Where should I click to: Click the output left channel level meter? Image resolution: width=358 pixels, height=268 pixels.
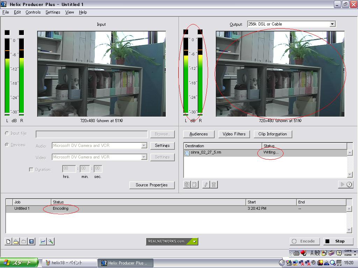click(x=186, y=76)
